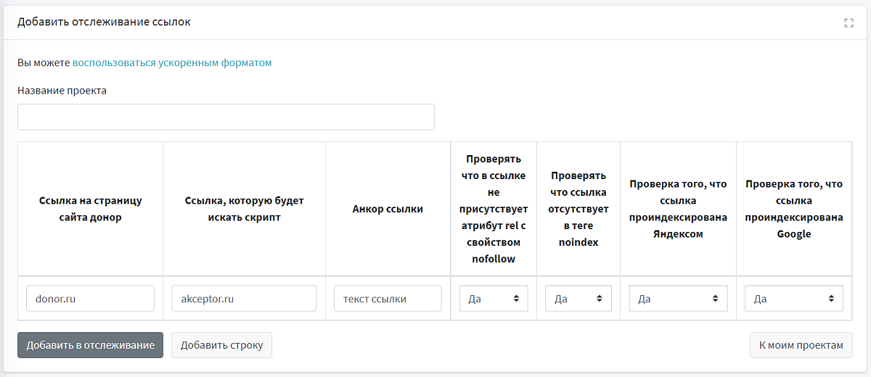The width and height of the screenshot is (871, 377).
Task: Focus the donor.ru page link field
Action: [x=90, y=299]
